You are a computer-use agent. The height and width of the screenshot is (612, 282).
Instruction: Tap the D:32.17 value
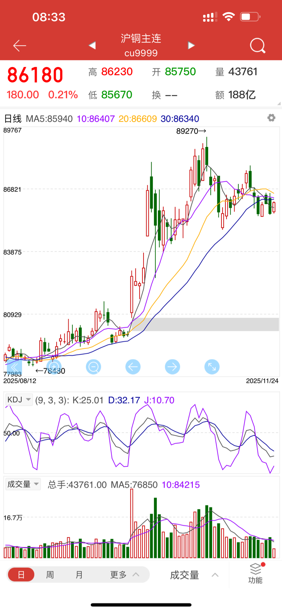[124, 400]
